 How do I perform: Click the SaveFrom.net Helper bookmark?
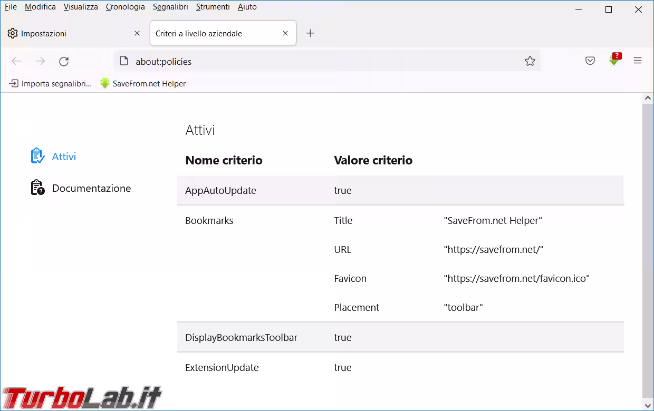pyautogui.click(x=143, y=84)
